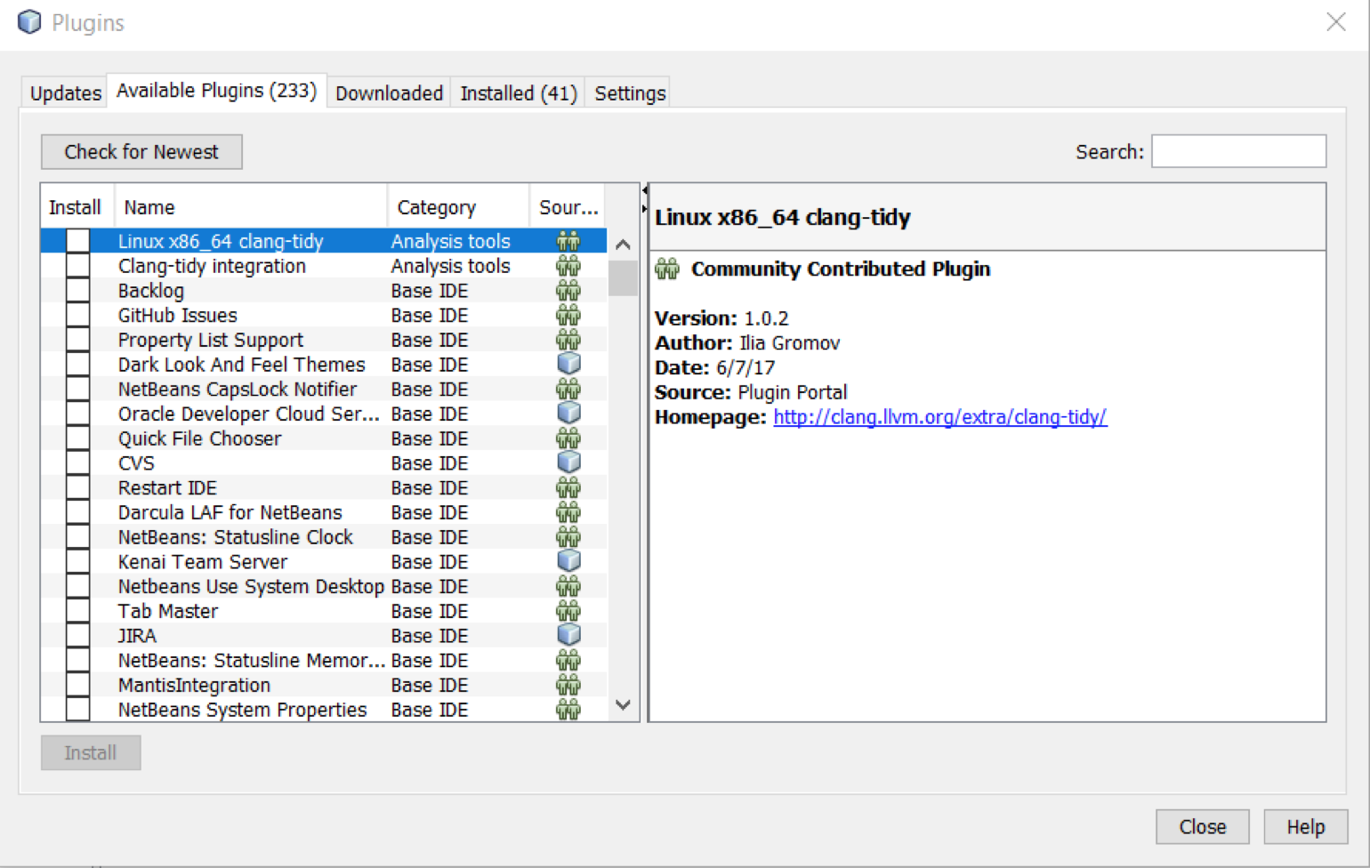
Task: Check the CVS plugin install box
Action: click(x=78, y=463)
